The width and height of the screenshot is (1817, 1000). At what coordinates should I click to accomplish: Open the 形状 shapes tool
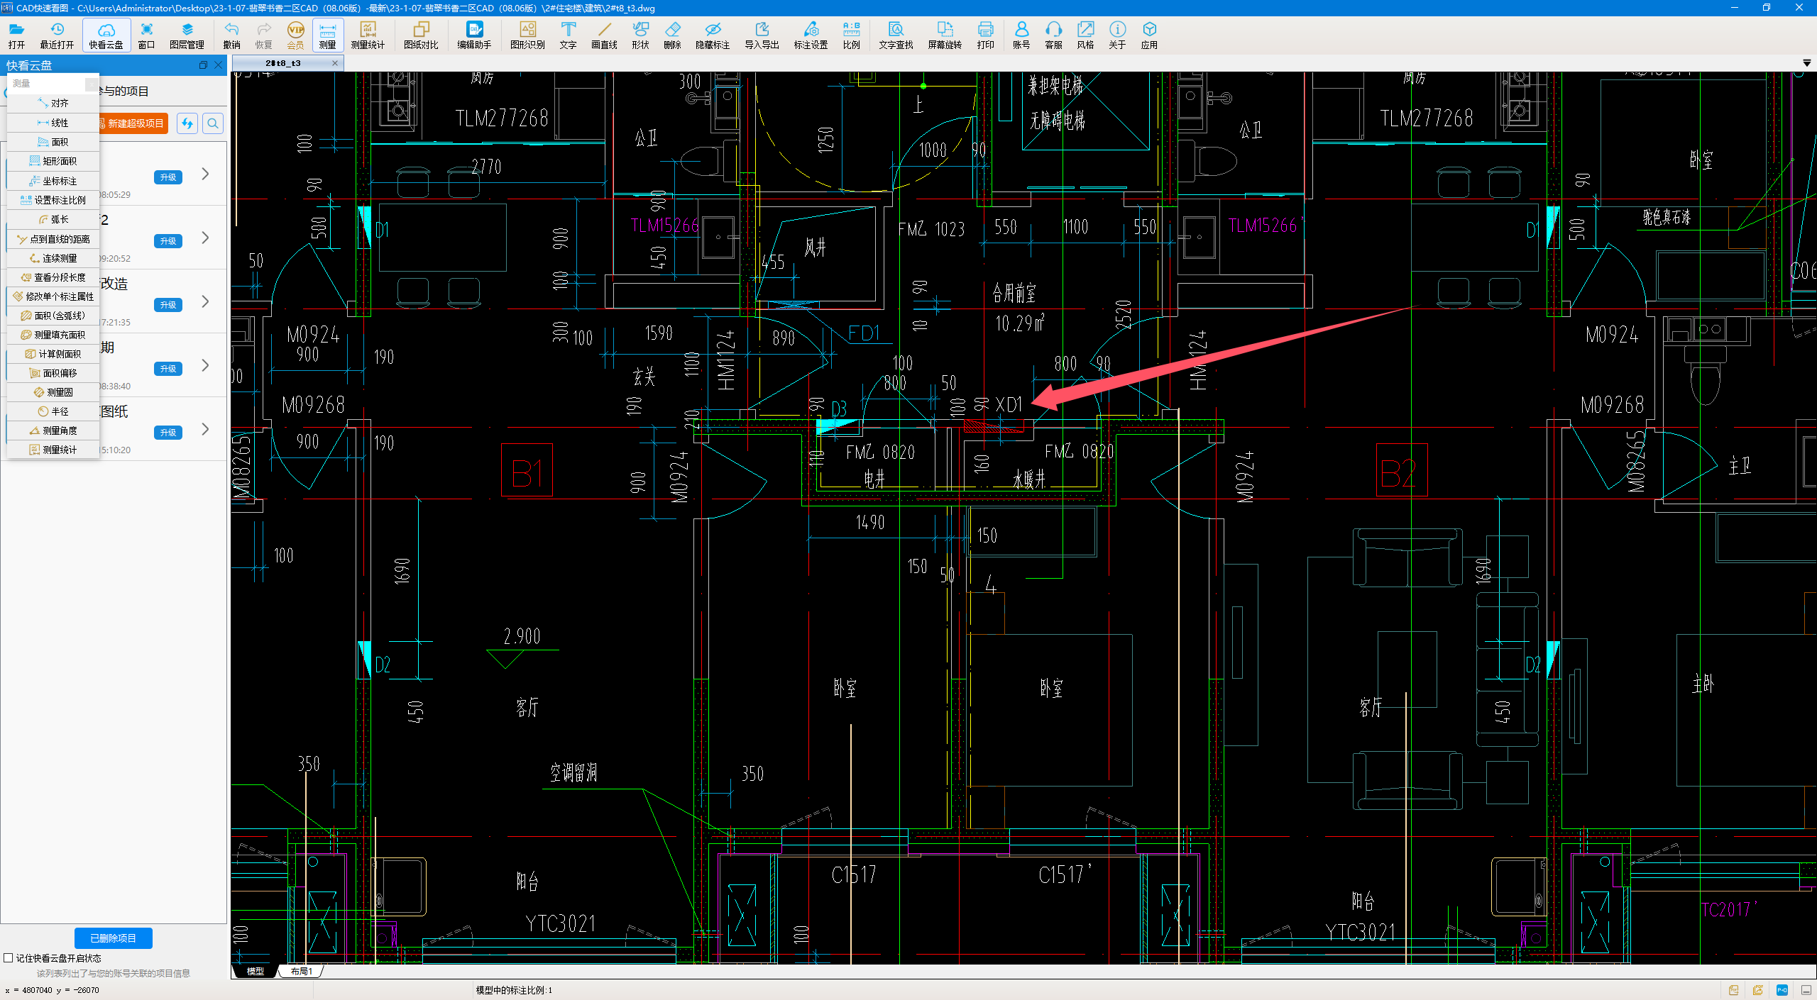point(640,35)
